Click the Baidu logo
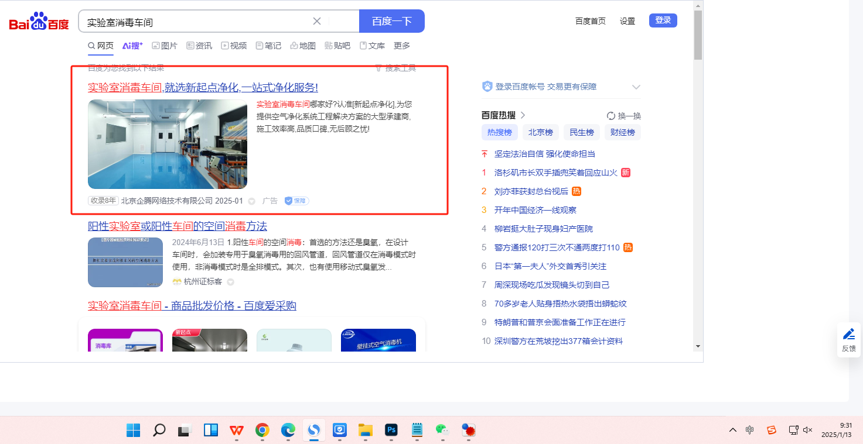The height and width of the screenshot is (444, 863). click(x=39, y=22)
